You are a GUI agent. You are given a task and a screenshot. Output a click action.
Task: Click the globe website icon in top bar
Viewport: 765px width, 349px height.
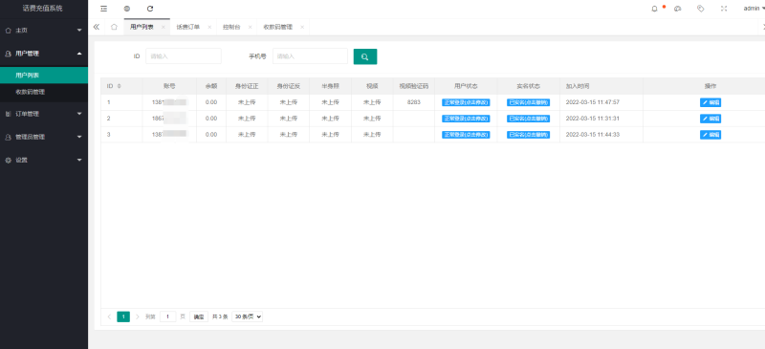(x=127, y=9)
